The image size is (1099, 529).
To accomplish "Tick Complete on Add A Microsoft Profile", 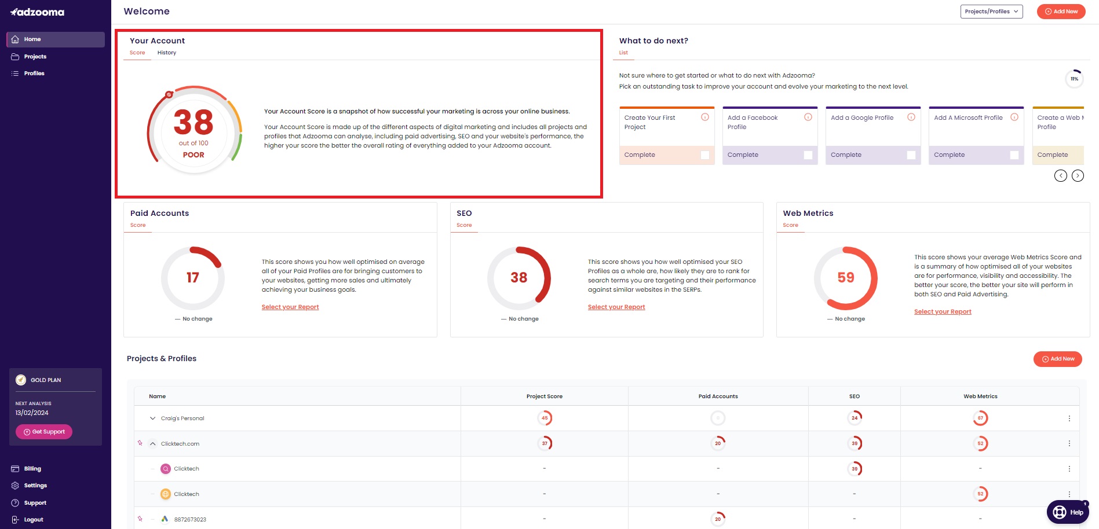I will [1014, 155].
